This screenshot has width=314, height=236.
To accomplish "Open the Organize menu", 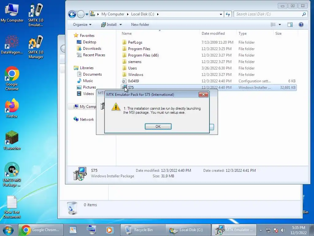I will (x=82, y=25).
